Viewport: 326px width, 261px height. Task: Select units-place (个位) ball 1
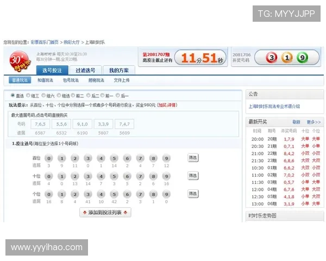(62, 195)
